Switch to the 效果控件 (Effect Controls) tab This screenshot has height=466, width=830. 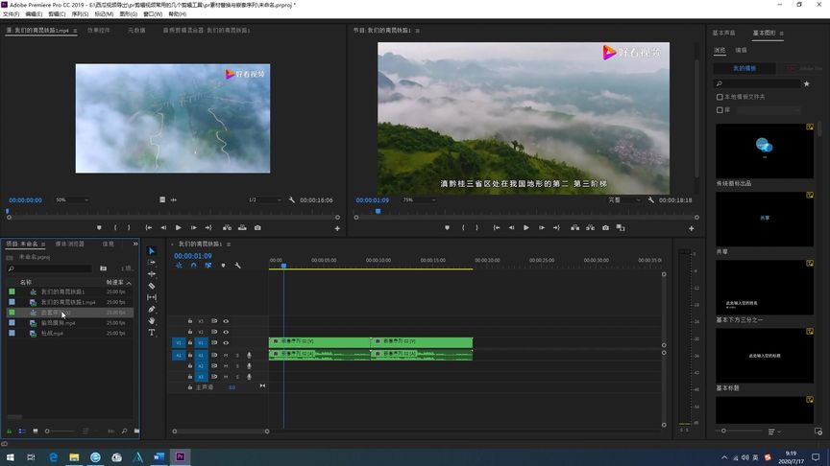coord(100,31)
